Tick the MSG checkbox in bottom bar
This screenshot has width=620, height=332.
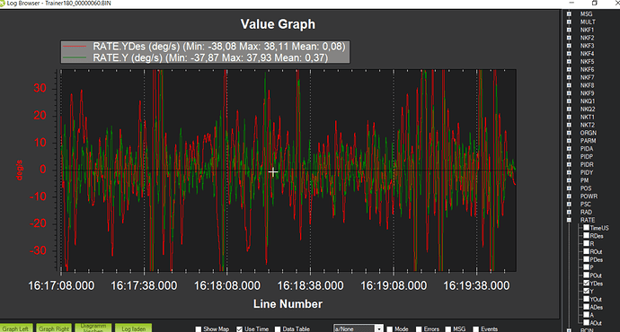pyautogui.click(x=448, y=328)
